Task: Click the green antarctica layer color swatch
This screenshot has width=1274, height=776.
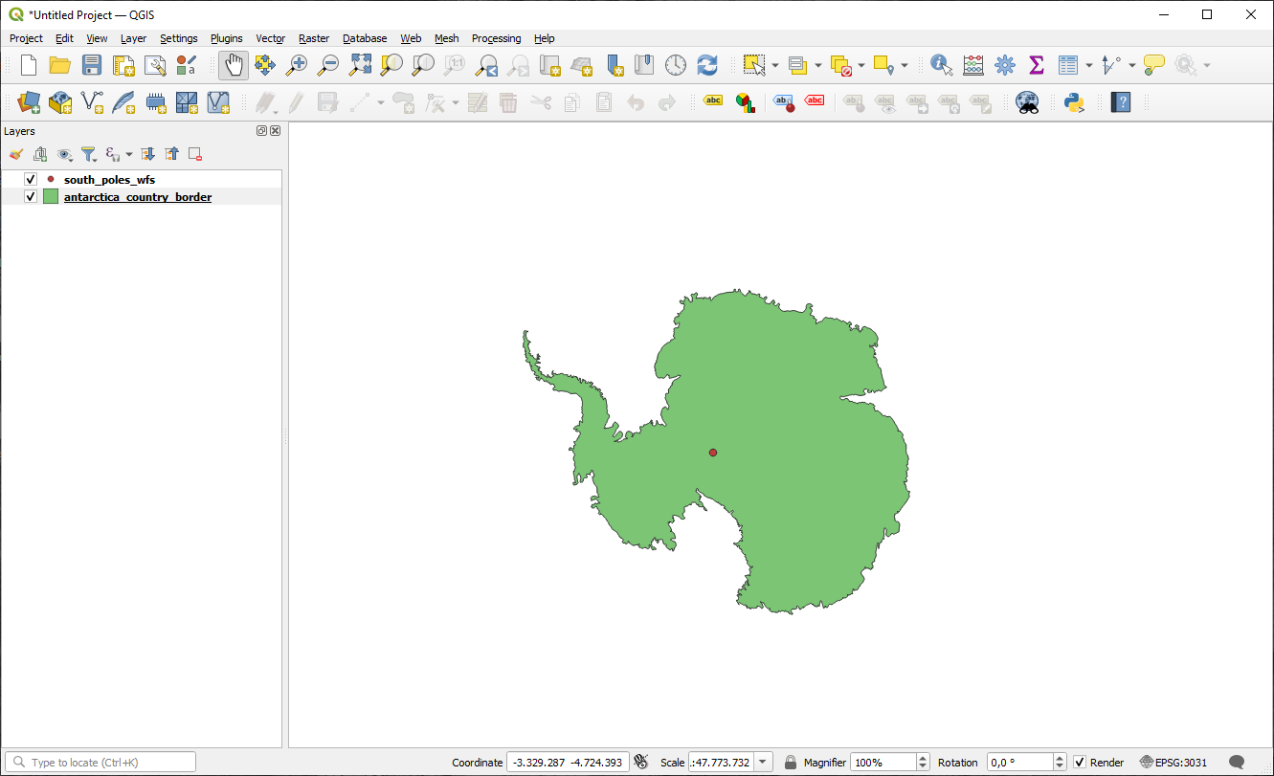Action: click(x=51, y=197)
